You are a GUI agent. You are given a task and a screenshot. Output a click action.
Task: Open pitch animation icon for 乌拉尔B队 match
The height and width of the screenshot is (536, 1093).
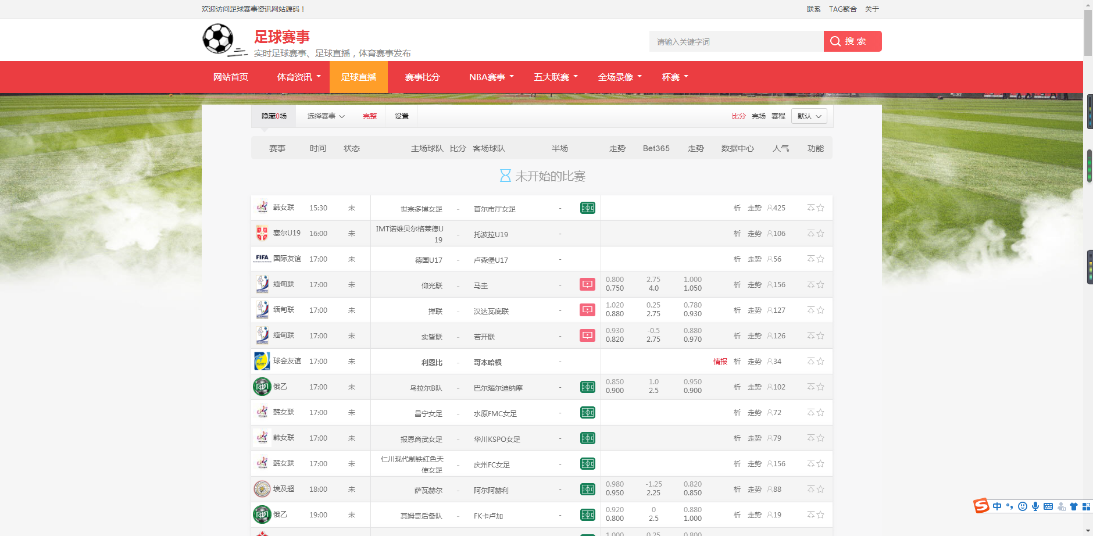click(587, 387)
